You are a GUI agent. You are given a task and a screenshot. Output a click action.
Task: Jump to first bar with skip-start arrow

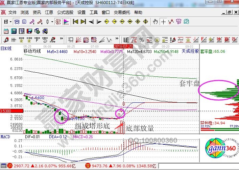tap(76, 22)
